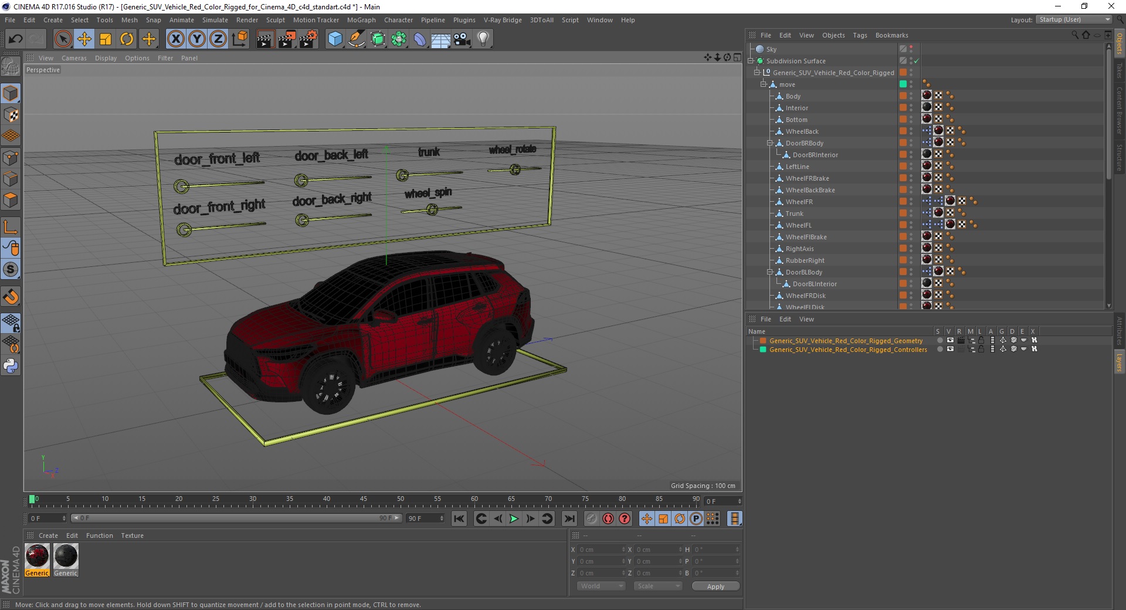Collapse the DoorBRBody hierarchy

click(770, 143)
